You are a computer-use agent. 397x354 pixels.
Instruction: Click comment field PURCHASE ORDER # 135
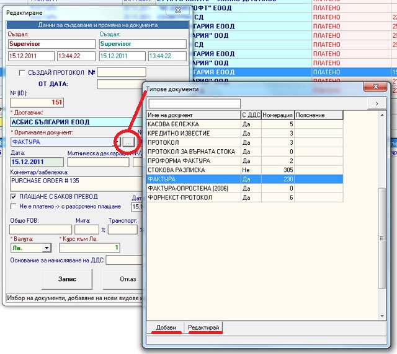pyautogui.click(x=77, y=184)
